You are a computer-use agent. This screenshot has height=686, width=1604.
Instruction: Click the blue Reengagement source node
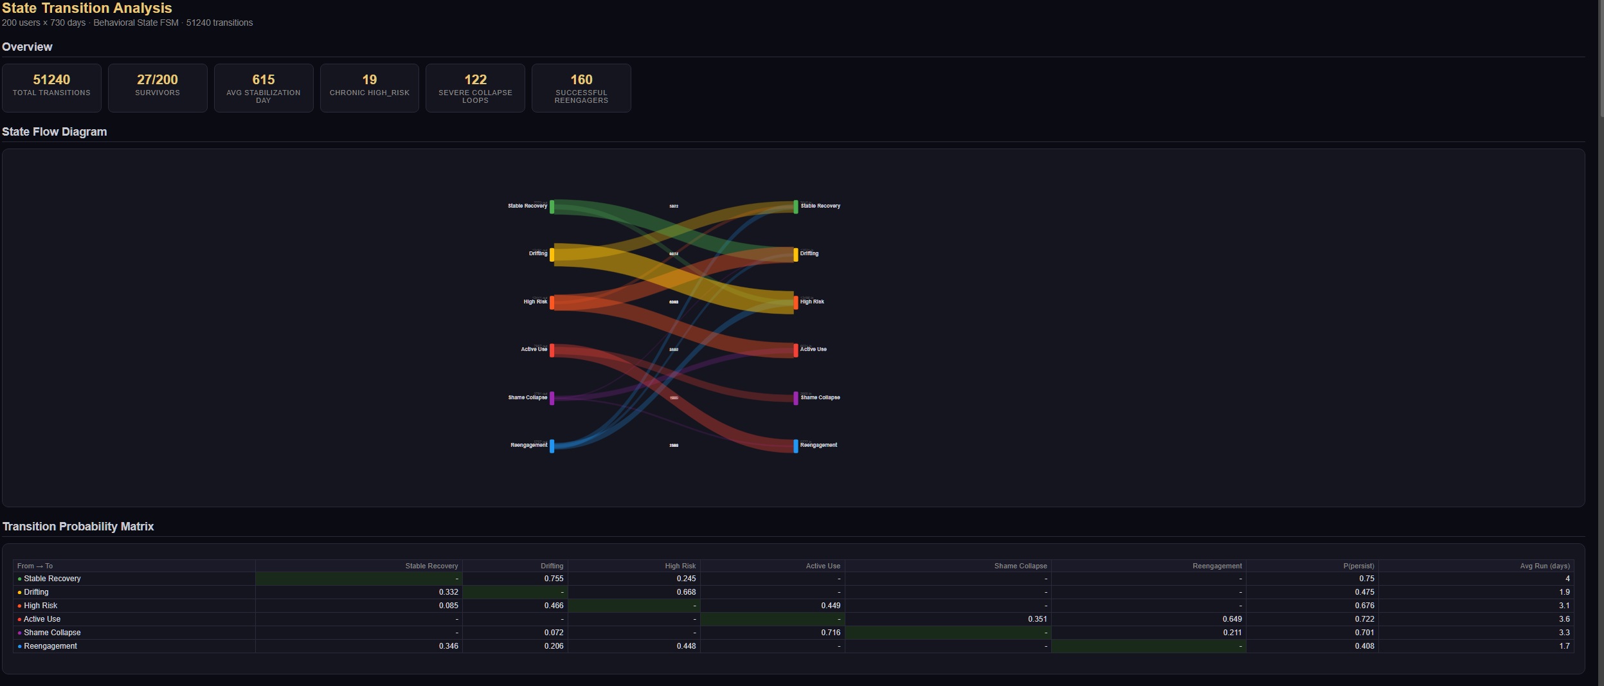(x=552, y=446)
